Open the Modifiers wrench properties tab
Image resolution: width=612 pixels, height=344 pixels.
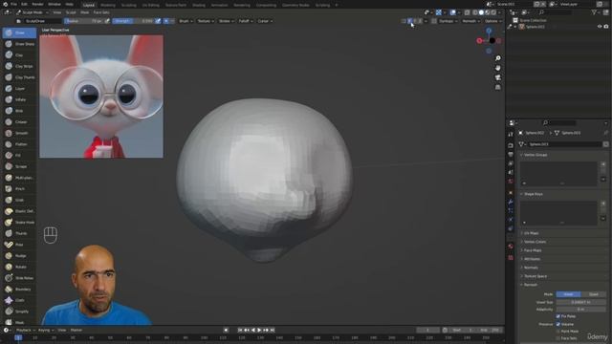[511, 202]
